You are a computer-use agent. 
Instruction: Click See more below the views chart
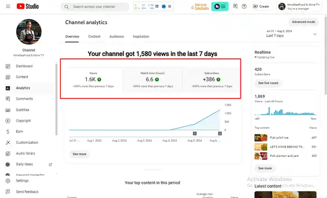(79, 154)
